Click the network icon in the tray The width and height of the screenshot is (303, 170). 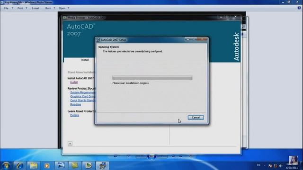(276, 166)
